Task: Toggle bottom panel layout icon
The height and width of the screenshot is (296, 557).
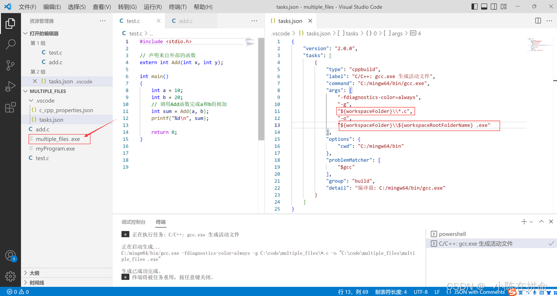Action: [484, 7]
